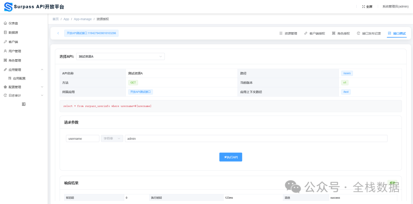Click the Surpass logo icon
413x204 pixels.
click(x=8, y=6)
